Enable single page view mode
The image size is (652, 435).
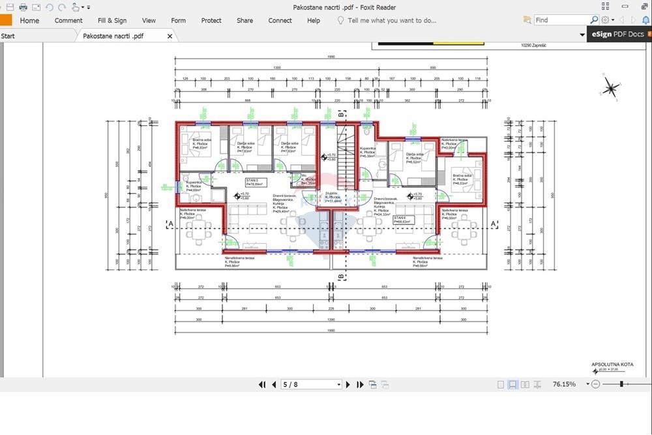(x=501, y=385)
